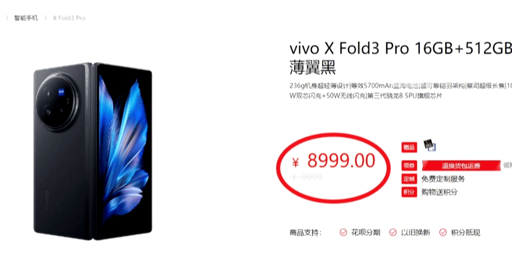512x258 pixels.
Task: Click the red 赠品 tag
Action: (409, 147)
